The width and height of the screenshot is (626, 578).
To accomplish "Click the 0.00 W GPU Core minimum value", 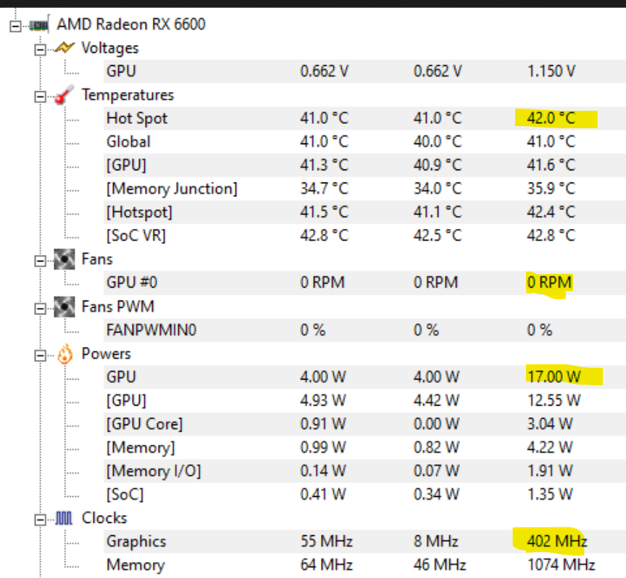I will point(436,424).
